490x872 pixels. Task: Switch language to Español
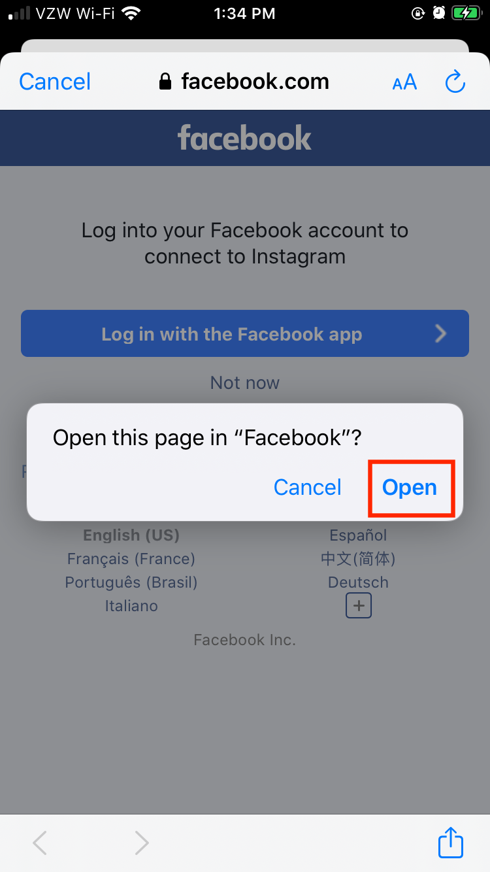358,535
